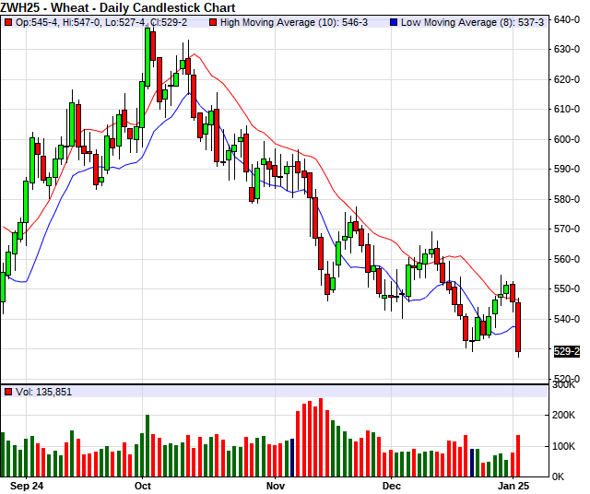Click the 529-2 last price marker
This screenshot has width=590, height=494.
click(566, 351)
